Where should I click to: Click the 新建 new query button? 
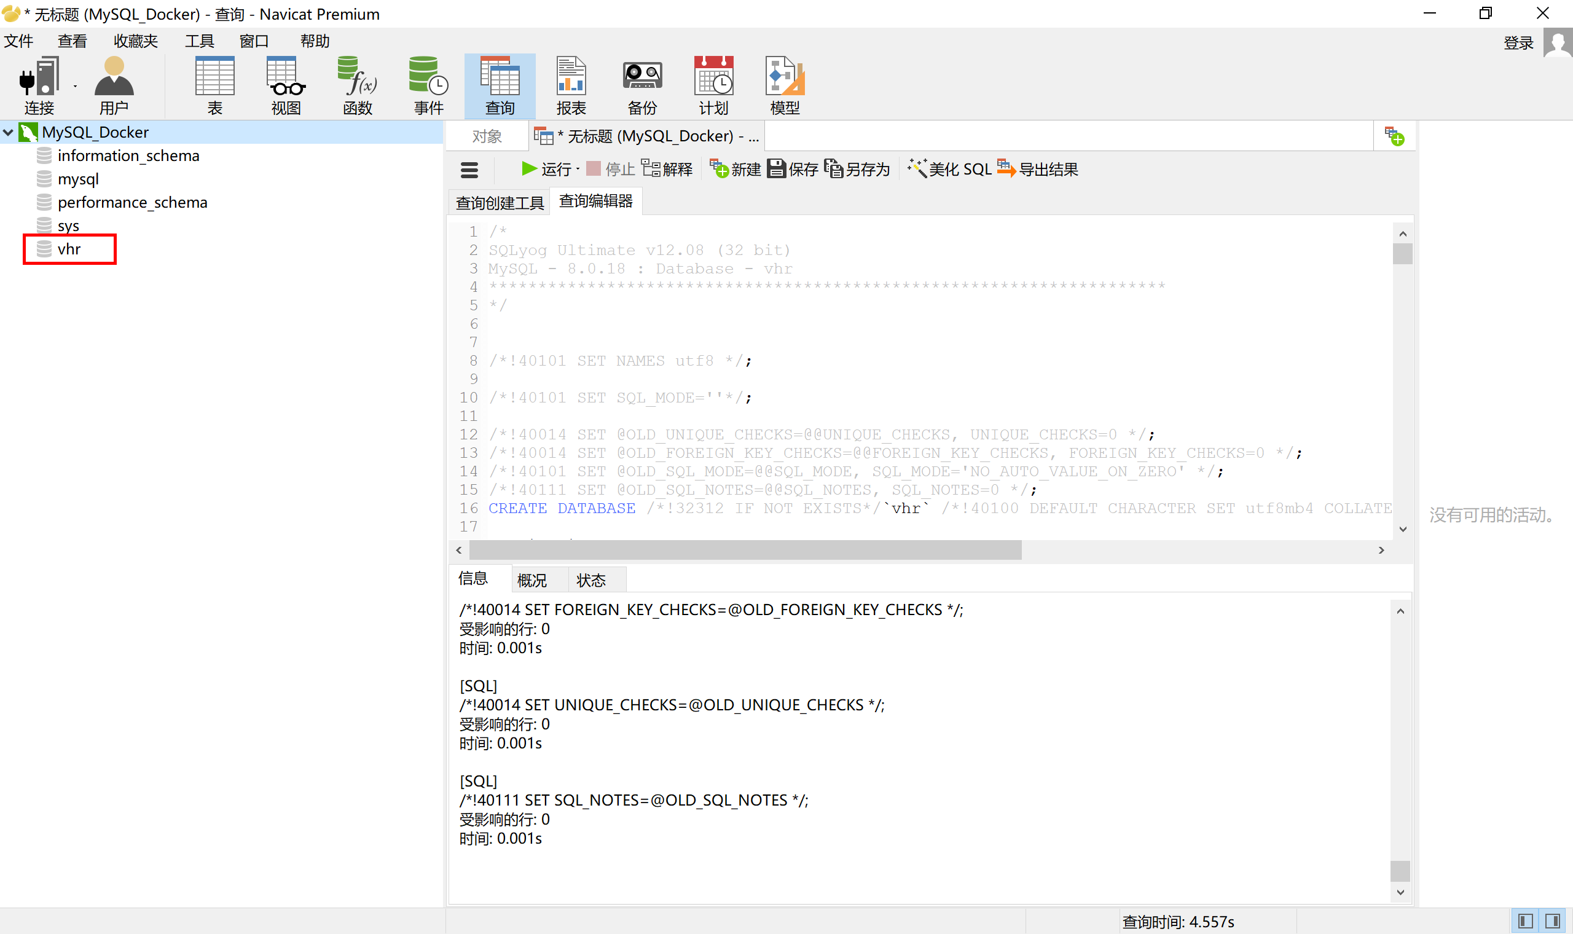point(735,170)
